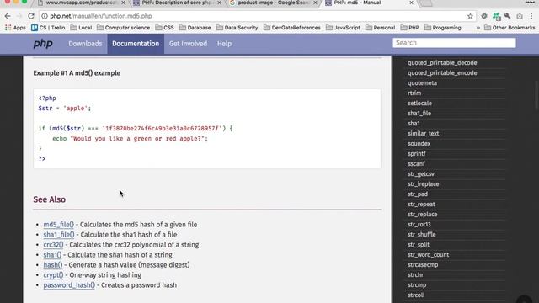Click the browser back arrow
Viewport: 539px width, 303px height.
8,16
